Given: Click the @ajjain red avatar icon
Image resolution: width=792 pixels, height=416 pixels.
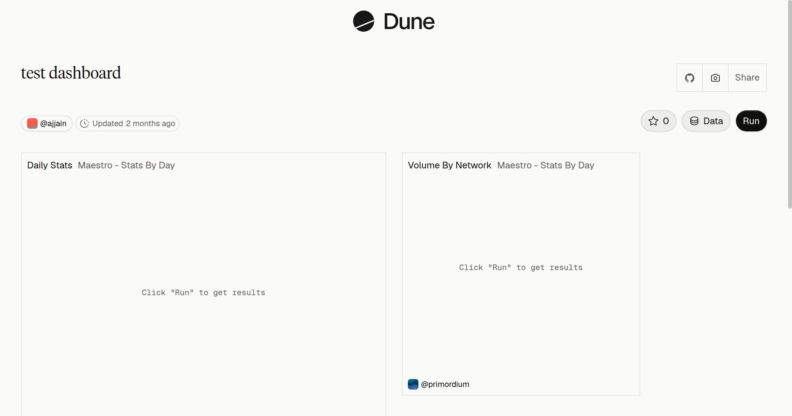Looking at the screenshot, I should [32, 123].
